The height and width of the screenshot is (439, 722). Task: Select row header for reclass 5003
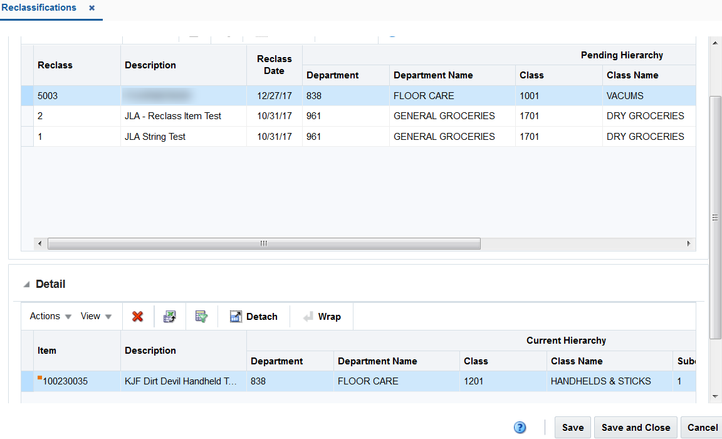point(27,96)
